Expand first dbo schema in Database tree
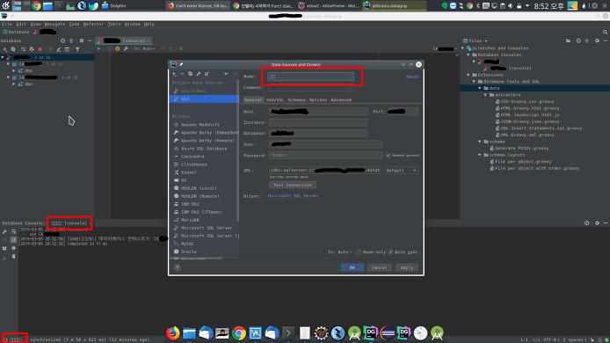This screenshot has width=610, height=343. [13, 71]
